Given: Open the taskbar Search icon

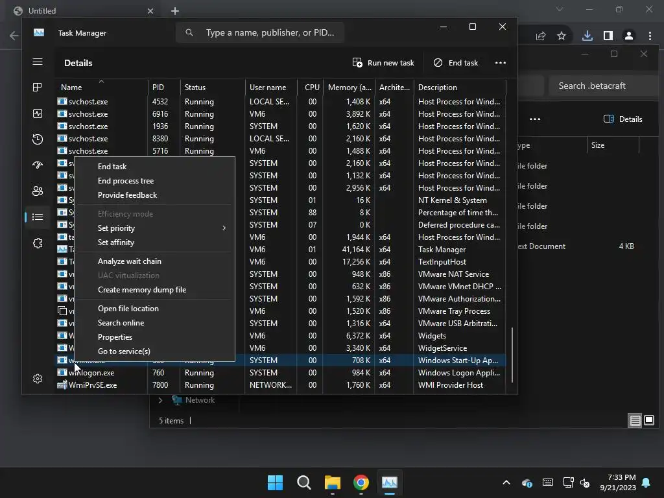Looking at the screenshot, I should [x=303, y=482].
